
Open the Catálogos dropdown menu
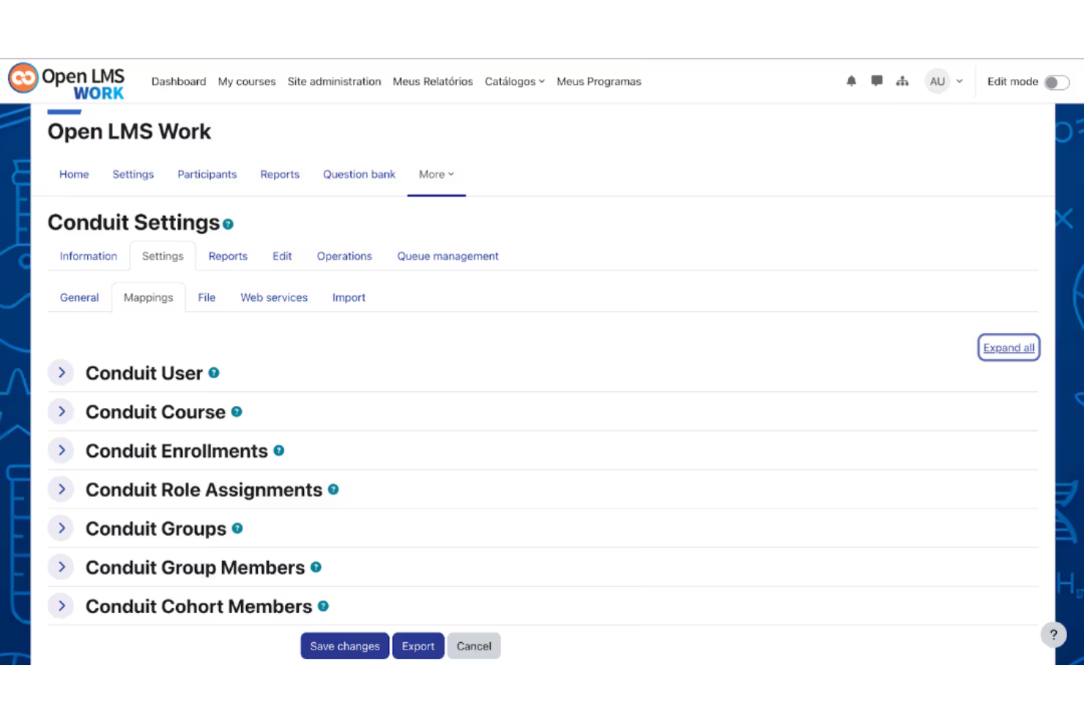[x=514, y=81]
